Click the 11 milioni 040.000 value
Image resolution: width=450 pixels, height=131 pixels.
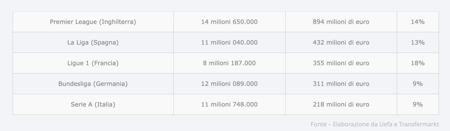tap(229, 42)
